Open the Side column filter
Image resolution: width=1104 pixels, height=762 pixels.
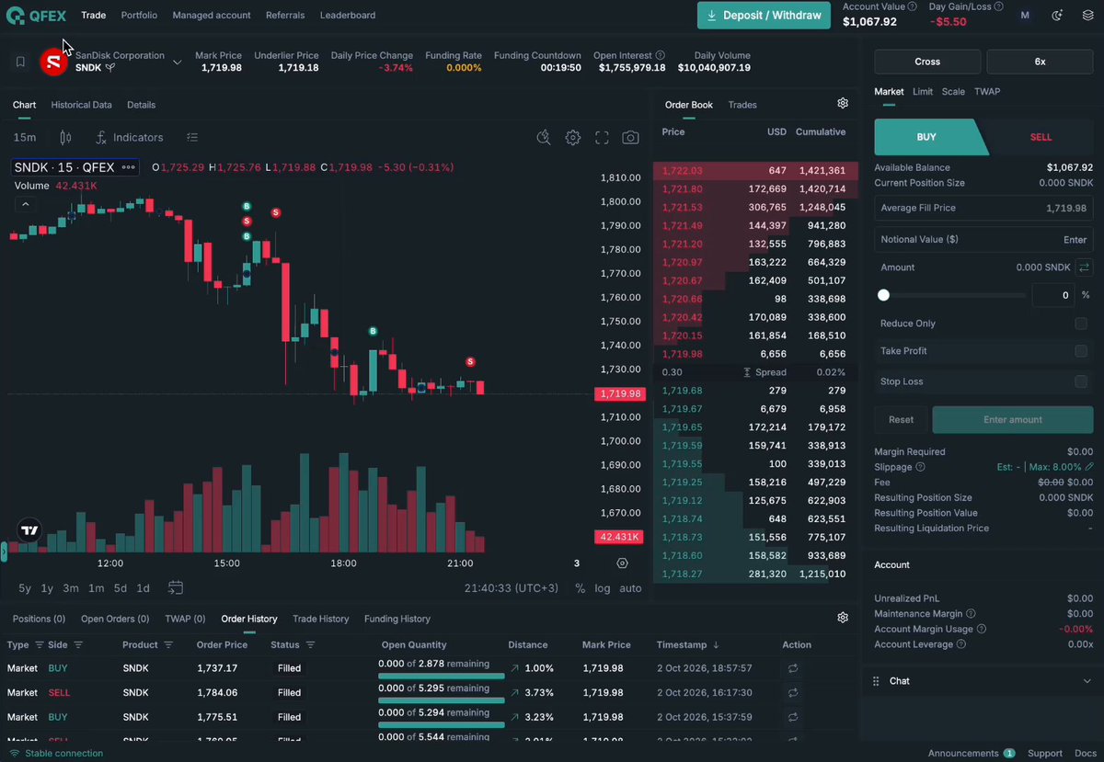(78, 644)
